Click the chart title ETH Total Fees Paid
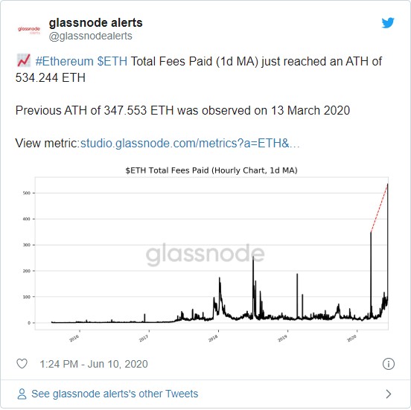411x410 pixels. coord(211,170)
